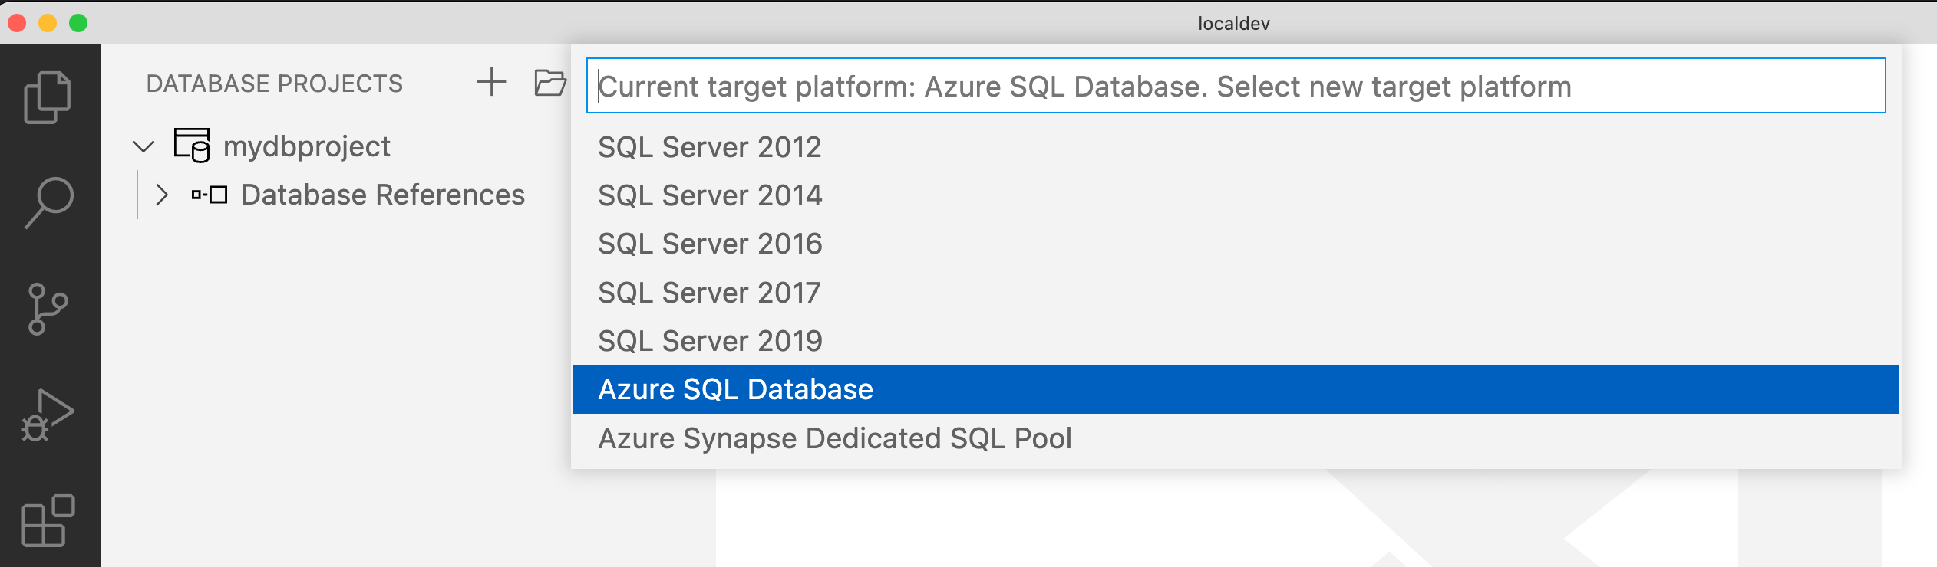Choose SQL Server 2012 target platform

[709, 147]
